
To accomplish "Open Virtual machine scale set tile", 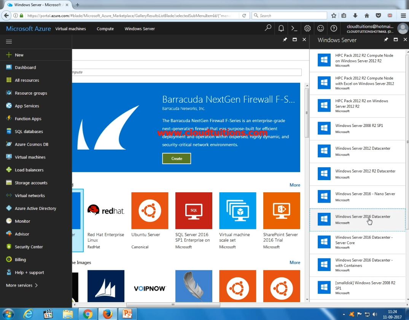I will (x=238, y=221).
